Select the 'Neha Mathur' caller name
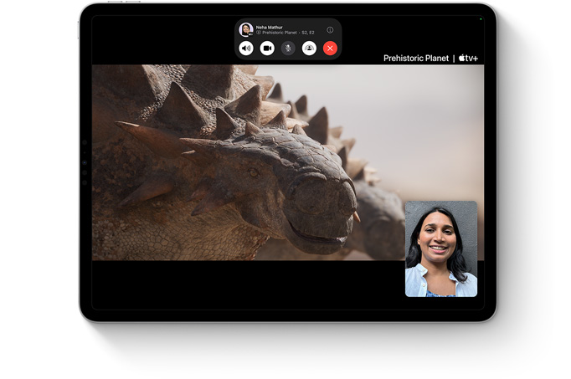The width and height of the screenshot is (571, 379). 269,28
